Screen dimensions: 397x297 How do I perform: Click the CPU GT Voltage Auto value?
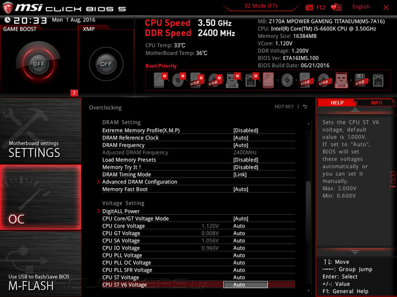(239, 233)
